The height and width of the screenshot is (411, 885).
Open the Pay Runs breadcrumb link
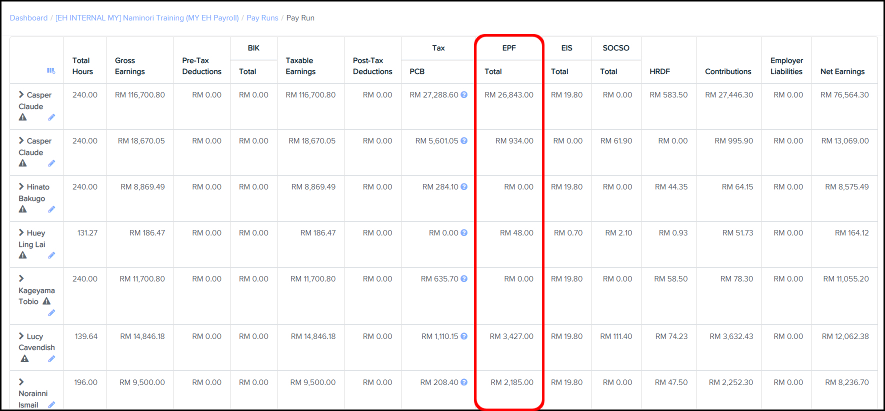point(262,18)
